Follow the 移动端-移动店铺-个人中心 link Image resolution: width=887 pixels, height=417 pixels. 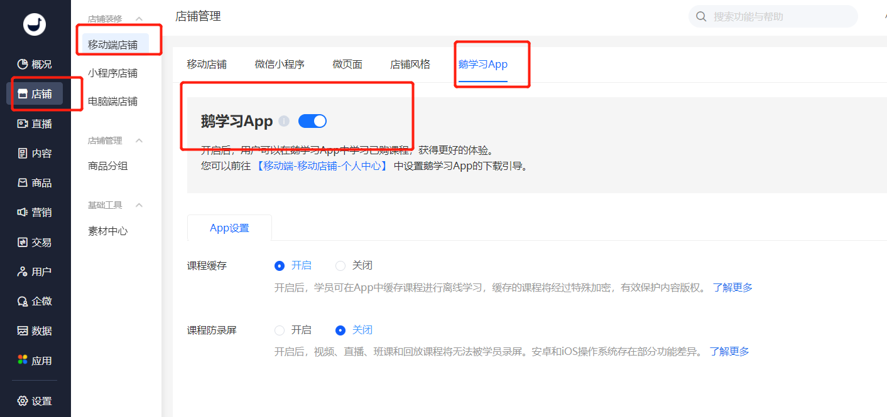point(322,166)
